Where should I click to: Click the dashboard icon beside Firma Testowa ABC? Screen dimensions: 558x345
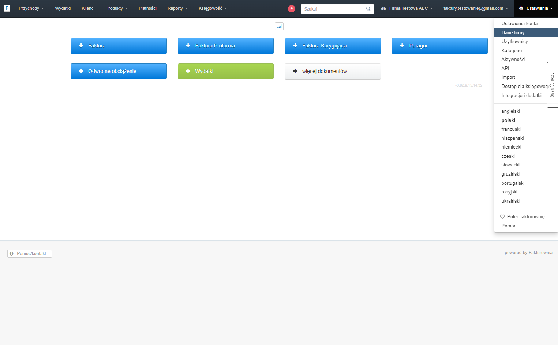tap(383, 8)
